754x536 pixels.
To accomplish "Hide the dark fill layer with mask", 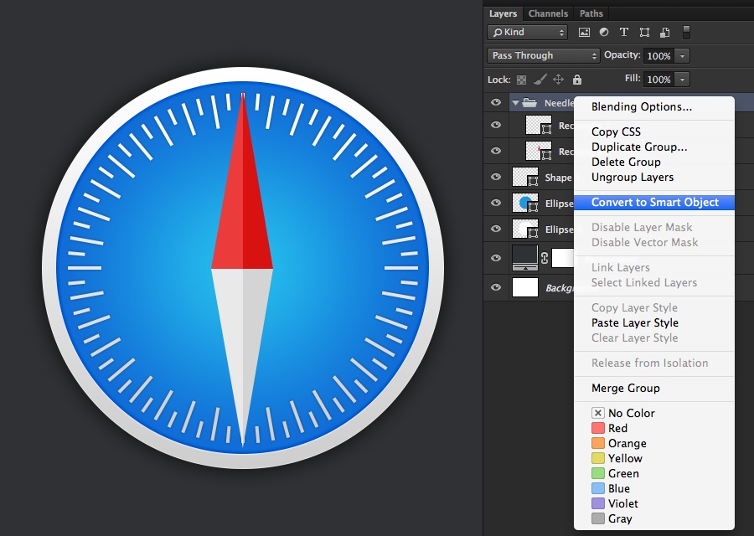I will coord(496,258).
